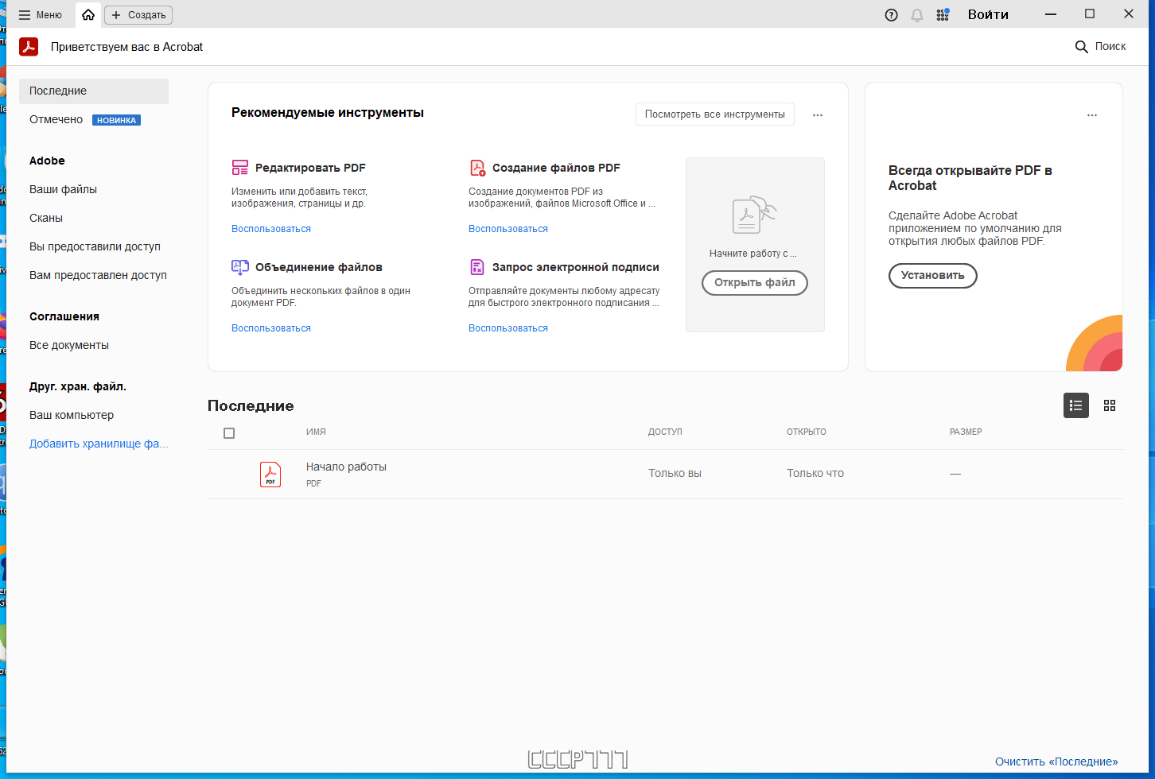1155x779 pixels.
Task: Click Войти to sign in
Action: click(988, 14)
